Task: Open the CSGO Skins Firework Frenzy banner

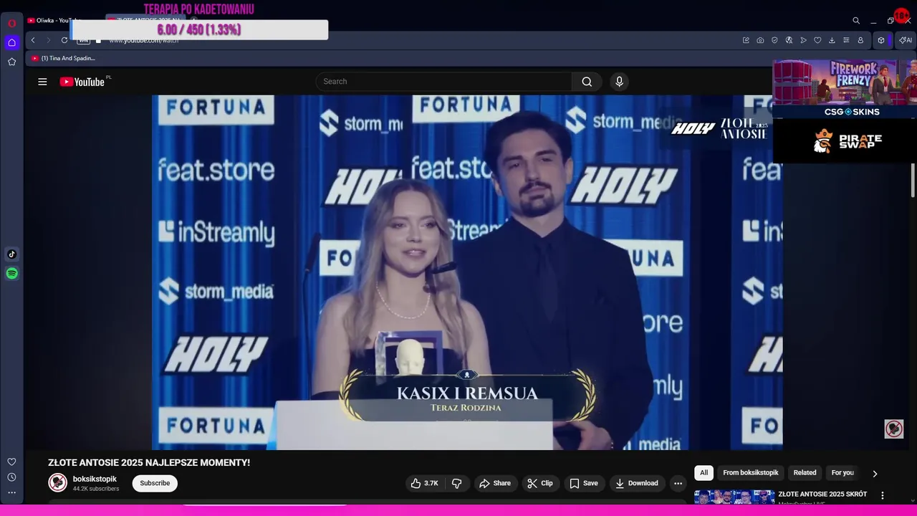Action: pos(845,89)
